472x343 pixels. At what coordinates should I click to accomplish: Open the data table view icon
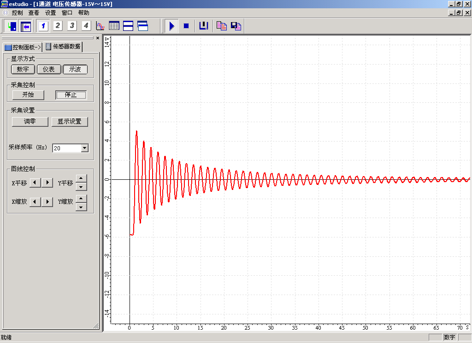(x=114, y=26)
